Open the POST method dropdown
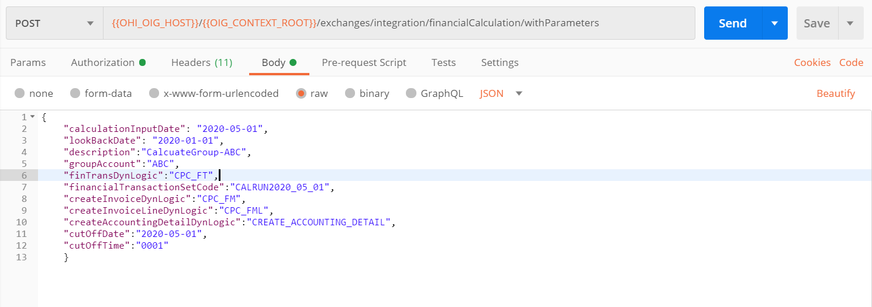 (x=54, y=23)
